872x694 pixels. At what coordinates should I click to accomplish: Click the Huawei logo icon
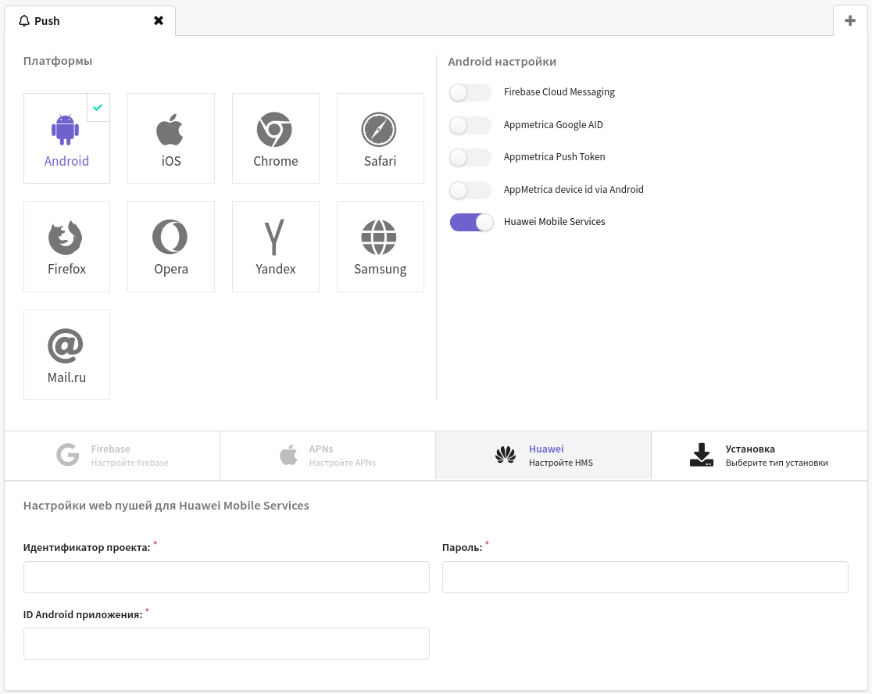(506, 455)
